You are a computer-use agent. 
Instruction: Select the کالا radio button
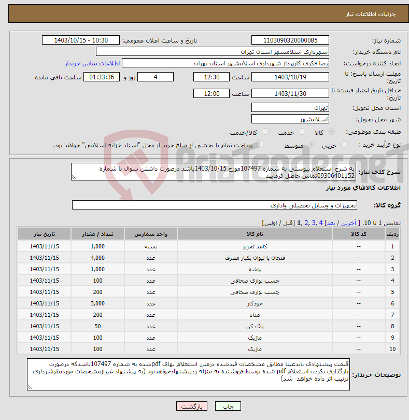click(331, 132)
